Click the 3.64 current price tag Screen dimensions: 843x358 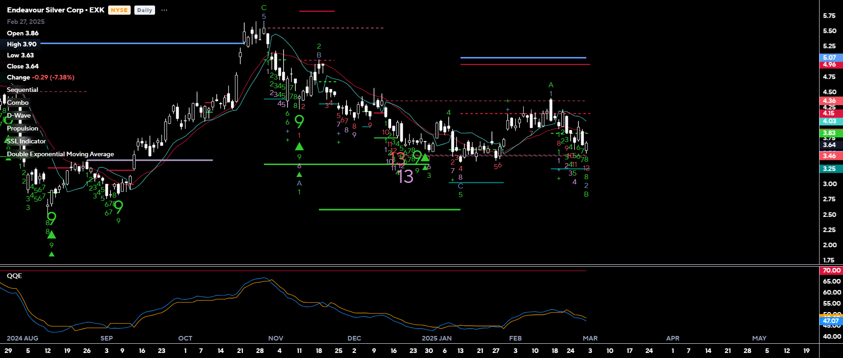(829, 145)
